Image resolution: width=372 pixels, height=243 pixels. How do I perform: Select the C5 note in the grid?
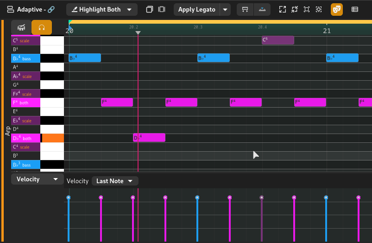278,40
